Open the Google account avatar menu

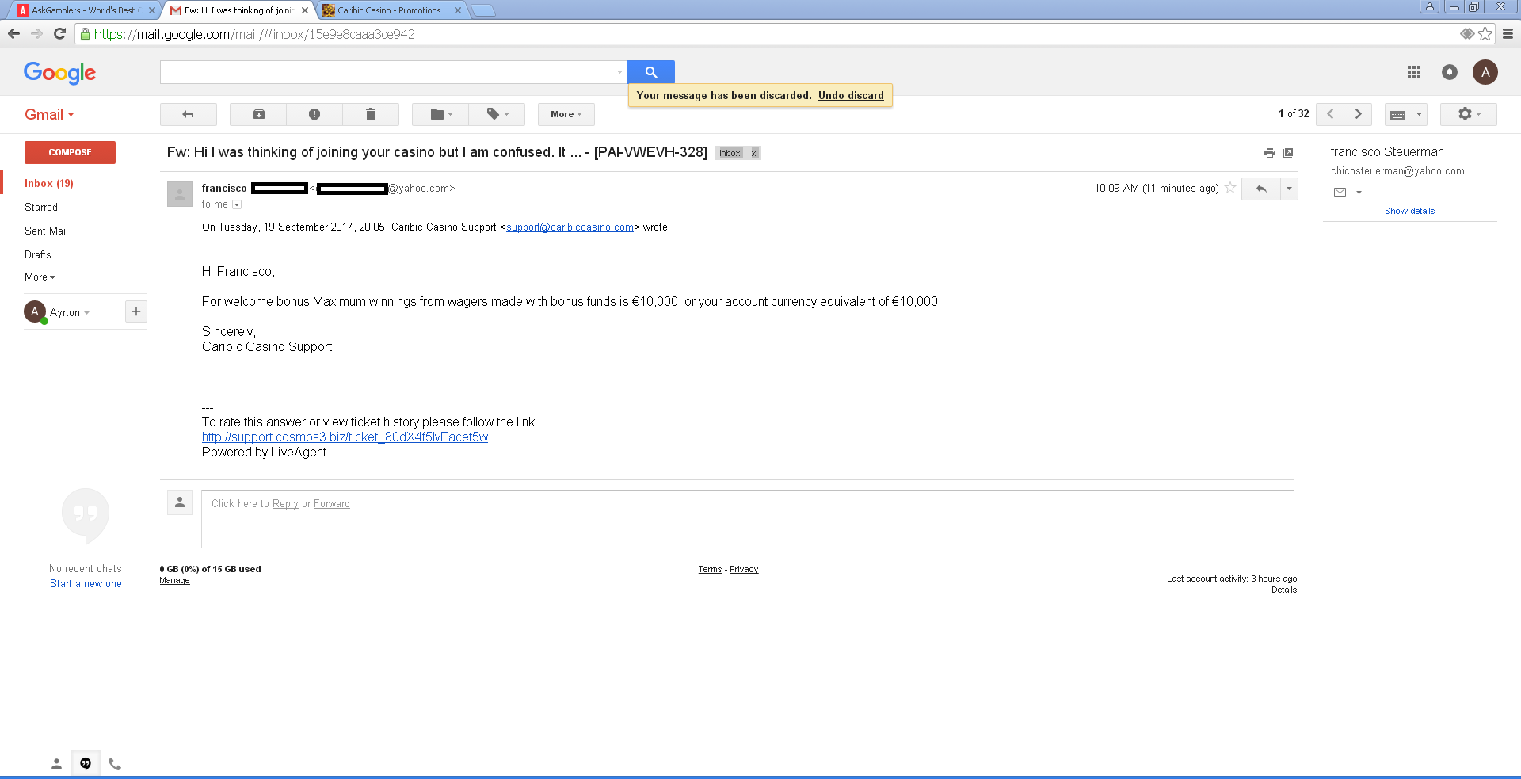[1485, 72]
